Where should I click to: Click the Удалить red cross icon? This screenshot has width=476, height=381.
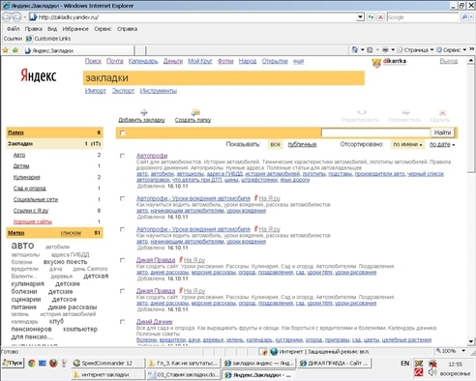(442, 112)
